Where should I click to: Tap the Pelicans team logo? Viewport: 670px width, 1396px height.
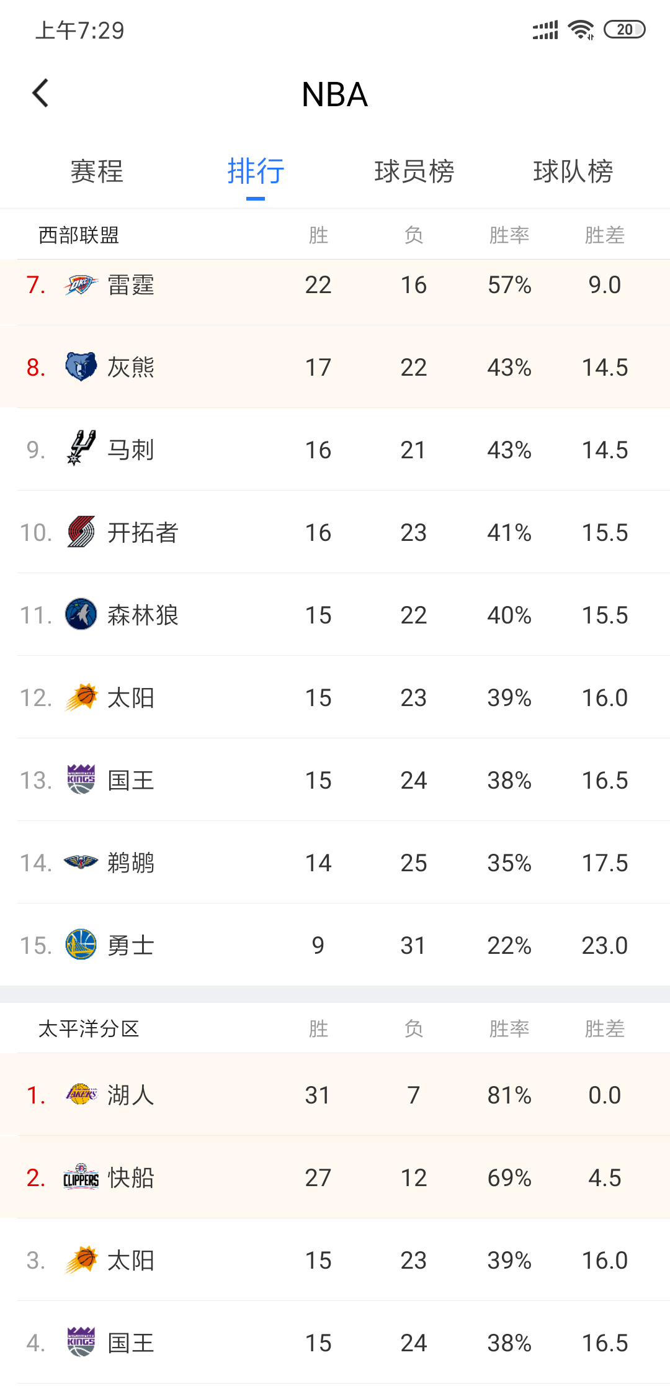pos(81,863)
